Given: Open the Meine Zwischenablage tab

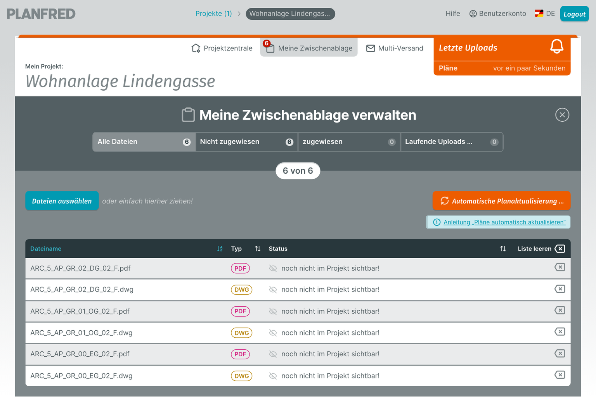Looking at the screenshot, I should pyautogui.click(x=309, y=47).
